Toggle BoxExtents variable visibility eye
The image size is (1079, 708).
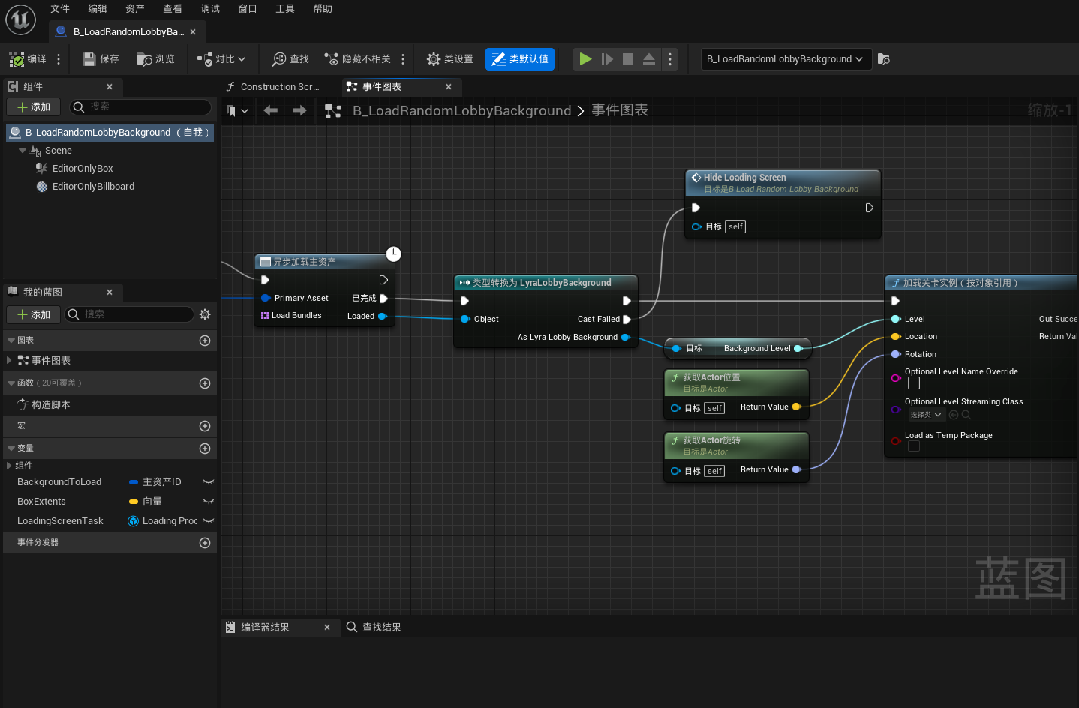[x=209, y=502]
